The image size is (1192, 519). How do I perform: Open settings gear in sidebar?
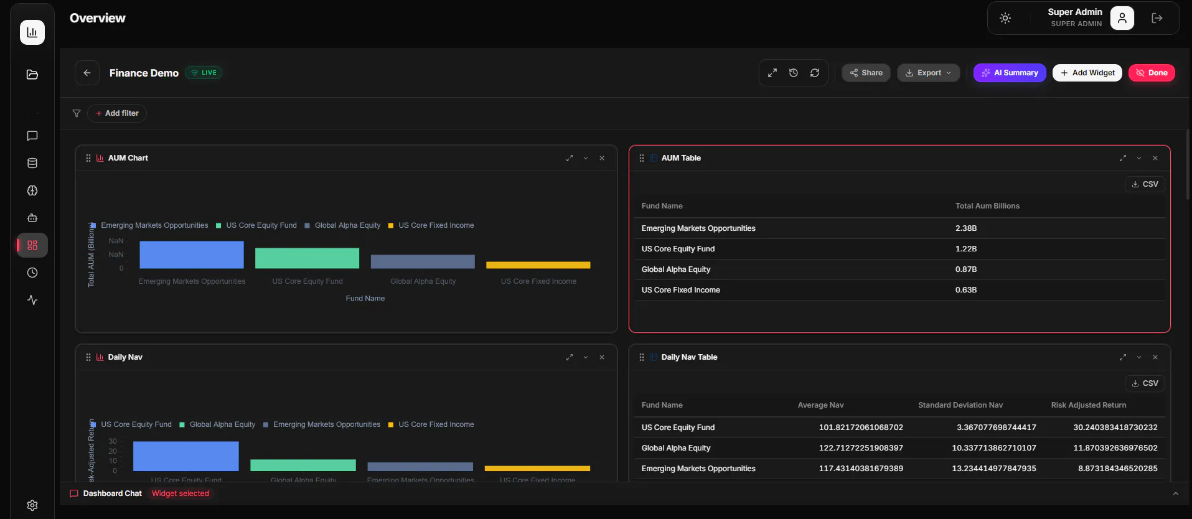(32, 505)
